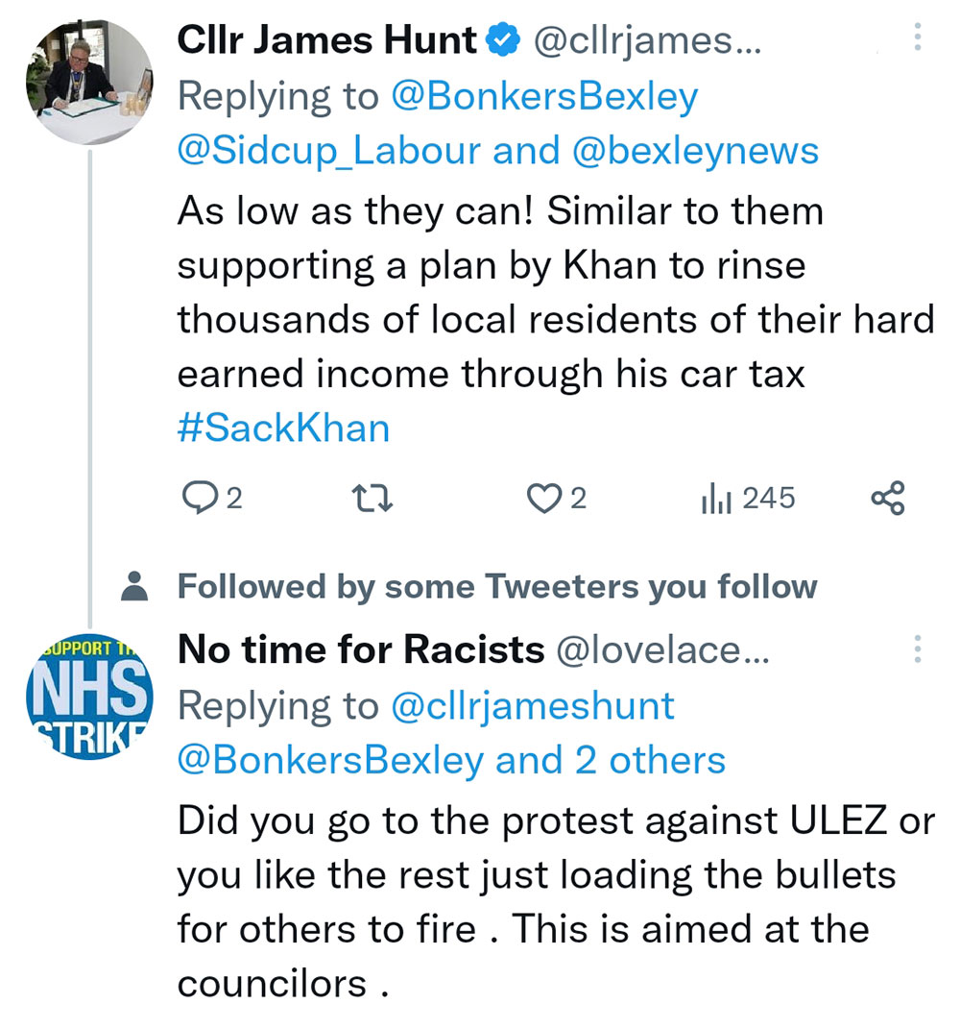Open the @bexleynews mention link
The height and width of the screenshot is (1028, 960).
tap(695, 151)
